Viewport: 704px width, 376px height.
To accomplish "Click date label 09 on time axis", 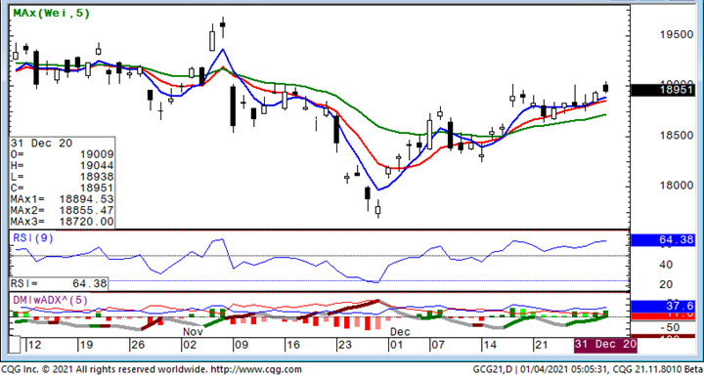I will [242, 345].
